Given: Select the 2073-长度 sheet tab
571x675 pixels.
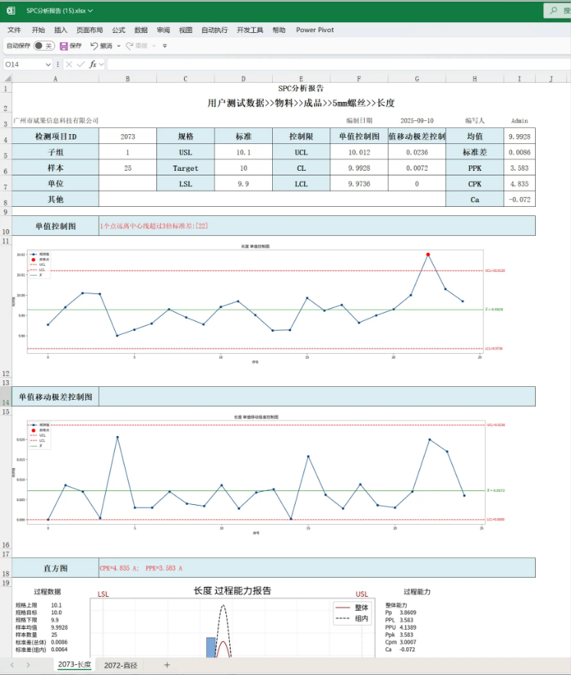Looking at the screenshot, I should pyautogui.click(x=74, y=665).
